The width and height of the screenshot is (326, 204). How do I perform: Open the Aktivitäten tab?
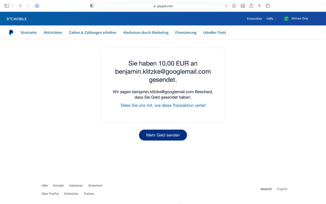[x=53, y=32]
